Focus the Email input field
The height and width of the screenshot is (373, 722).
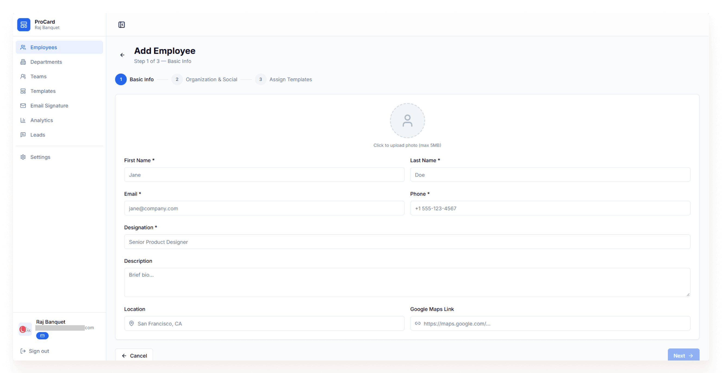pos(264,208)
